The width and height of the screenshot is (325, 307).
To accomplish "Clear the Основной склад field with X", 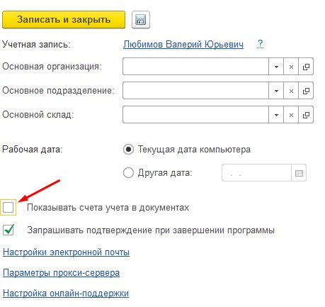I will point(291,115).
